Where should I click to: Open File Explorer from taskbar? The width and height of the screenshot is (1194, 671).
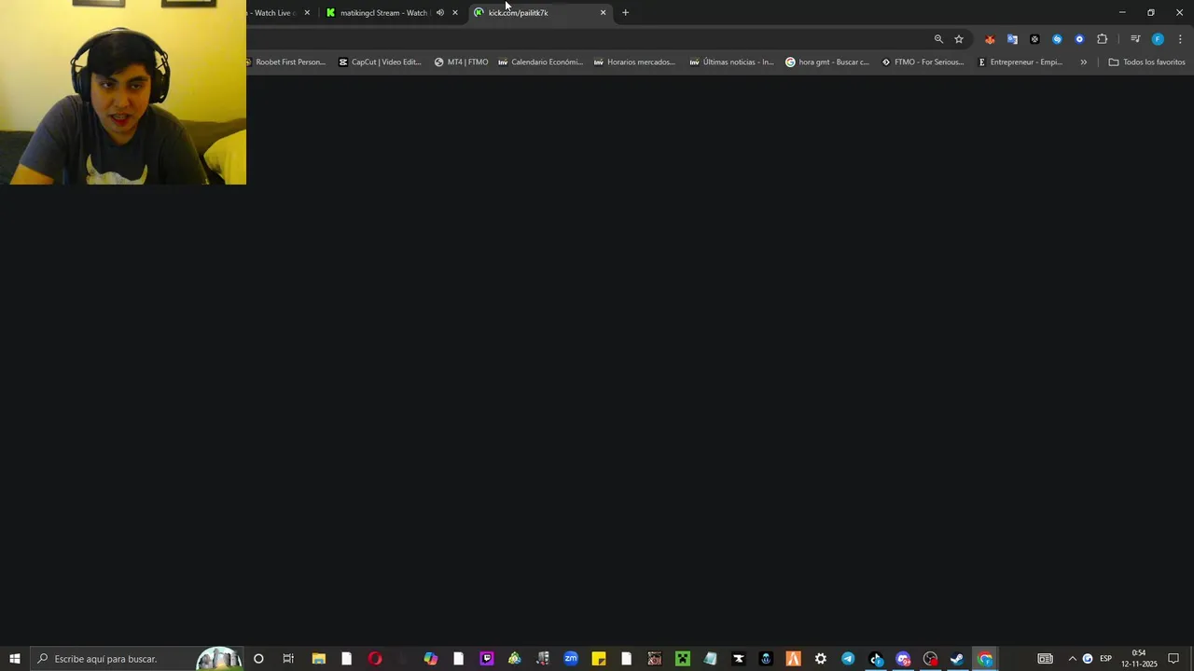coord(318,659)
